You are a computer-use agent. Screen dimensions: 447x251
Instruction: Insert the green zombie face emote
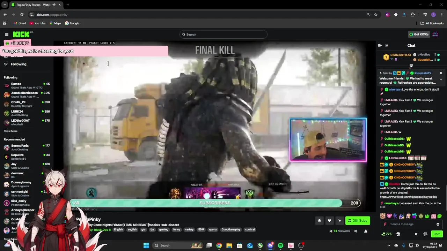(421, 216)
